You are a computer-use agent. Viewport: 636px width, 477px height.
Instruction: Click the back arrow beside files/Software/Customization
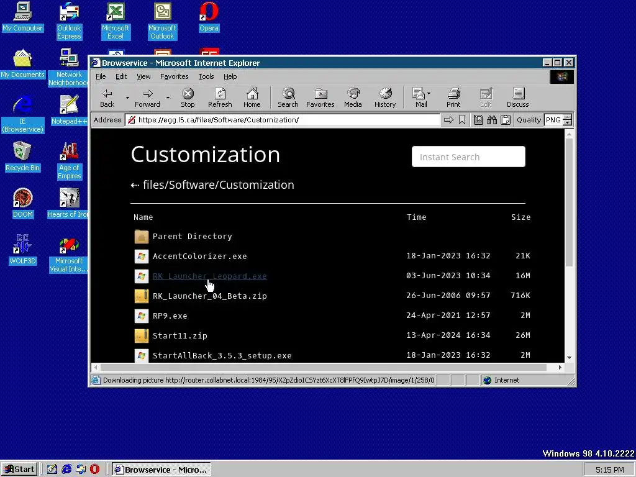[135, 185]
